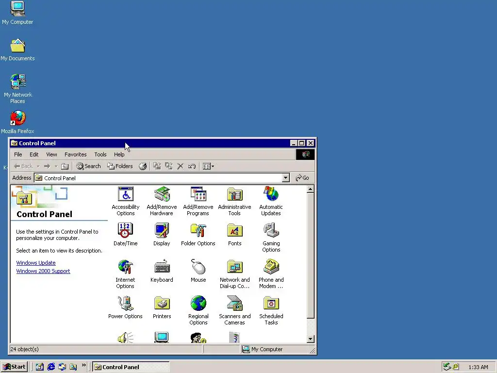The height and width of the screenshot is (373, 497).
Task: Open the Forward history dropdown arrow
Action: tap(56, 166)
